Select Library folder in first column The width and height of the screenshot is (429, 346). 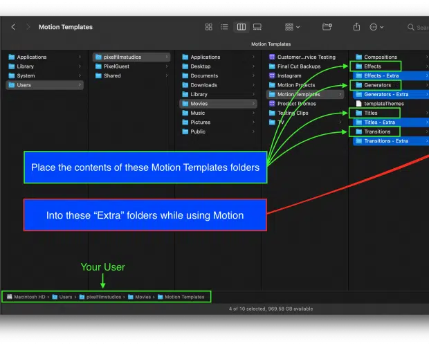[x=45, y=66]
